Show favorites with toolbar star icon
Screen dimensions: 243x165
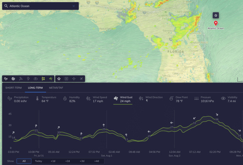point(59,78)
